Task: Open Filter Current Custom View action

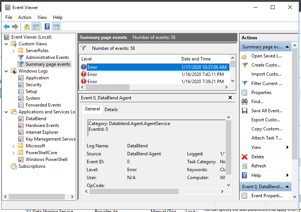Action: pyautogui.click(x=267, y=84)
